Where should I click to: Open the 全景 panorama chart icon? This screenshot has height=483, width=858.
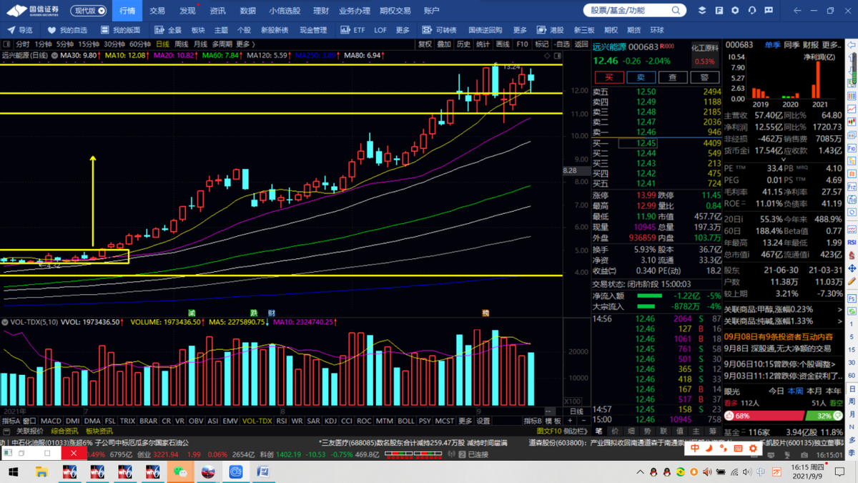159,30
